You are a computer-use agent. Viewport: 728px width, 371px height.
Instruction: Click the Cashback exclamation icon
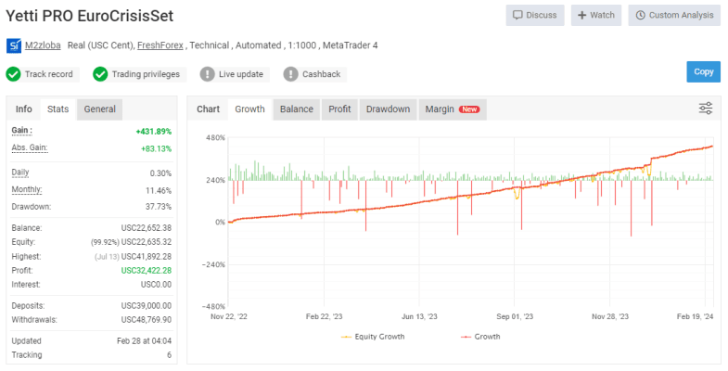click(290, 74)
